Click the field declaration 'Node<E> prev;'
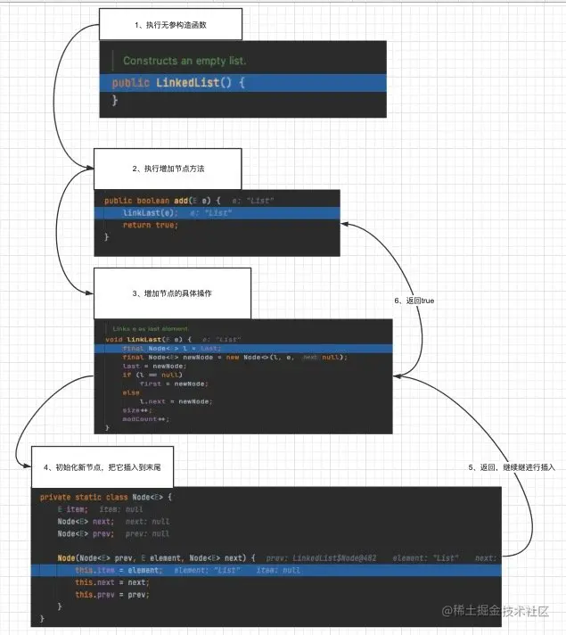Image resolution: width=566 pixels, height=635 pixels. 86,533
